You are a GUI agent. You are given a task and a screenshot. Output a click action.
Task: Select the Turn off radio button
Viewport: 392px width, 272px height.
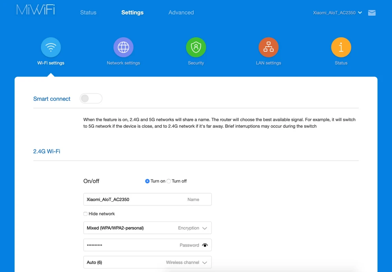tap(168, 181)
